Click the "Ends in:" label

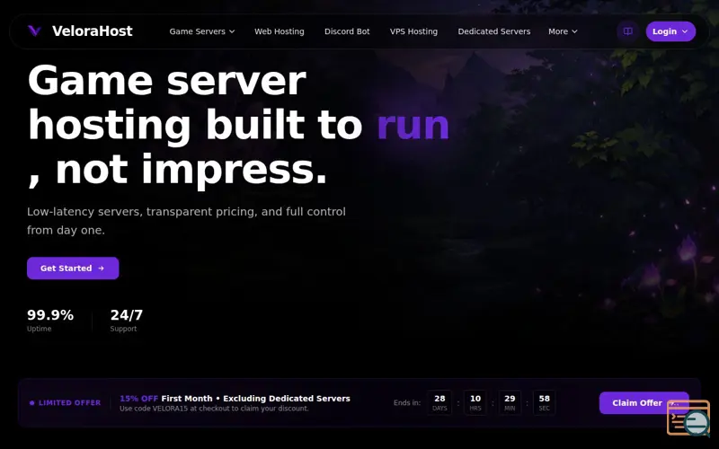click(407, 402)
